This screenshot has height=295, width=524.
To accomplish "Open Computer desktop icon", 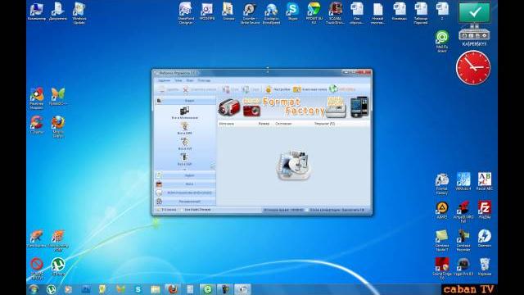I will 37,11.
